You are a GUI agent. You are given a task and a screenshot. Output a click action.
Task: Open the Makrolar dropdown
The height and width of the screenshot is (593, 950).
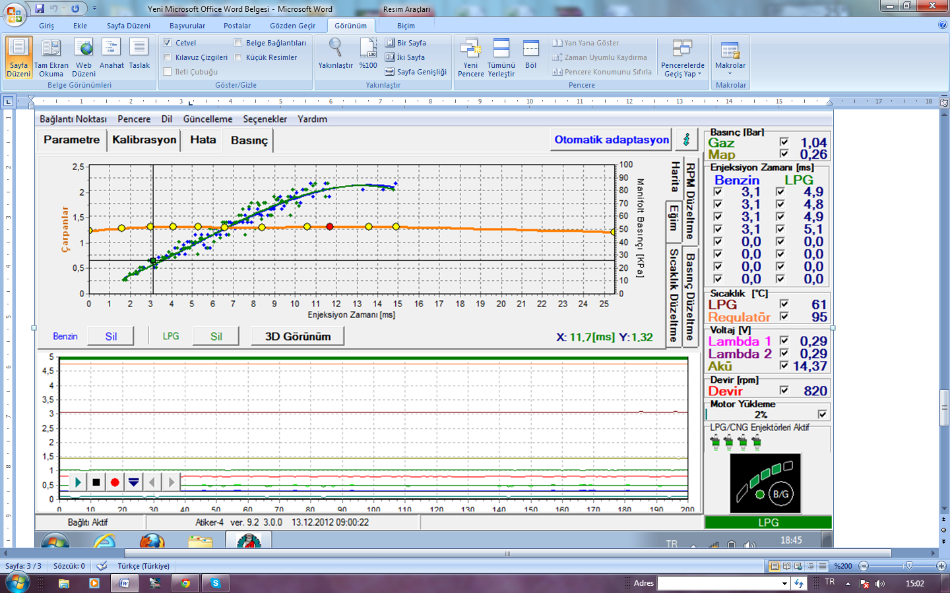[x=730, y=57]
